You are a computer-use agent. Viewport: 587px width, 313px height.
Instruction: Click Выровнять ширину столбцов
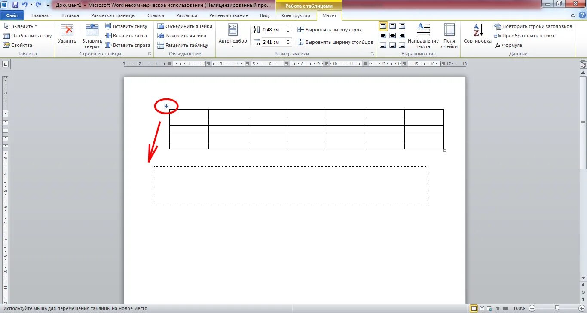pyautogui.click(x=335, y=42)
